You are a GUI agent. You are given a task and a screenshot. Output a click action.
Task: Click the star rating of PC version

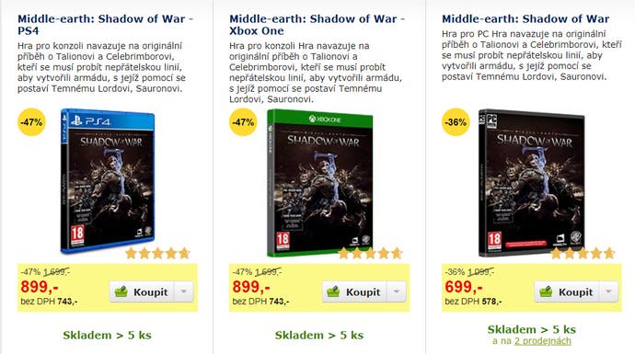coord(583,253)
